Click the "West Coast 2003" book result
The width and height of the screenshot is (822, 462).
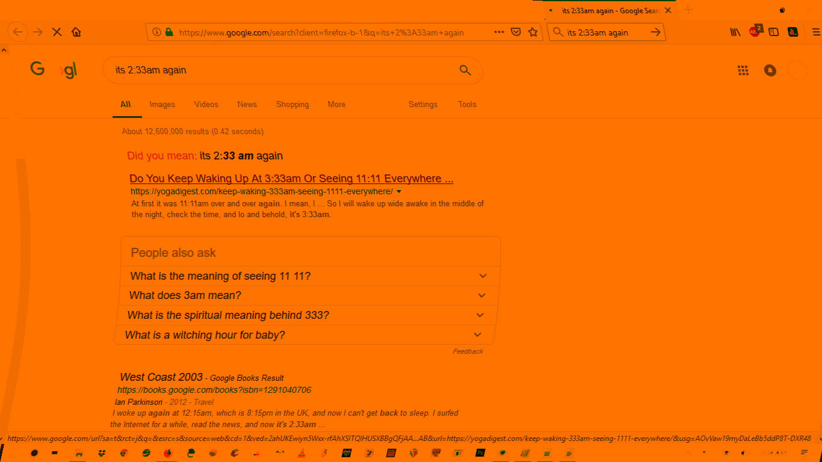161,377
